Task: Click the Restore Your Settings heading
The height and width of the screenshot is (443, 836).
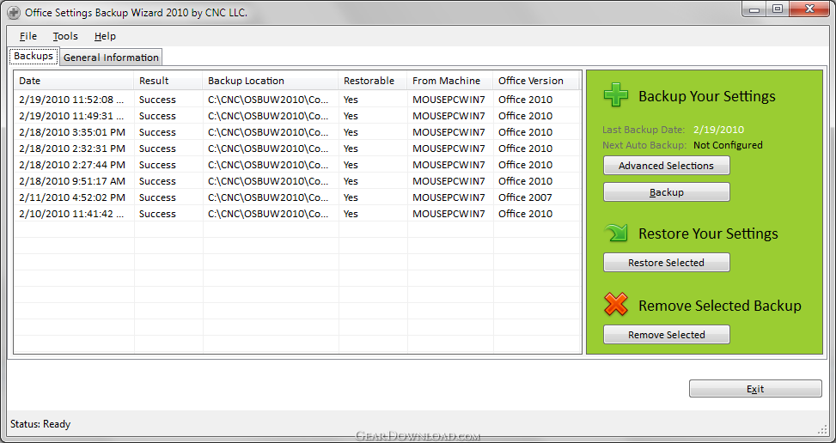Action: coord(708,234)
